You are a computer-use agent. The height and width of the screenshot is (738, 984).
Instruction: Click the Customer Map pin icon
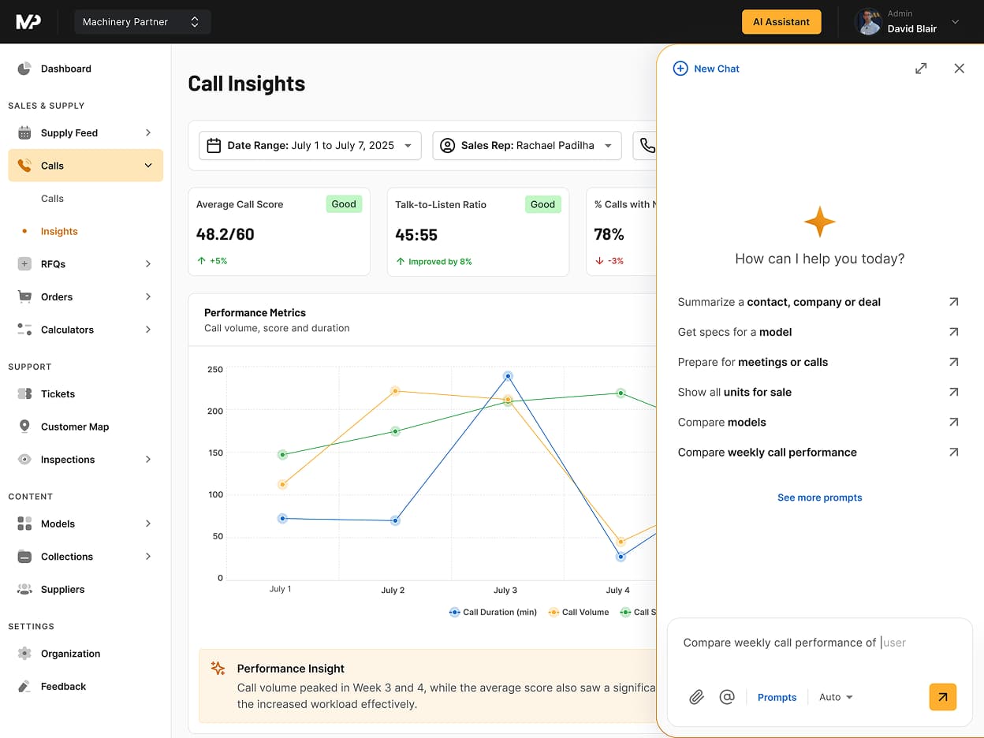24,427
